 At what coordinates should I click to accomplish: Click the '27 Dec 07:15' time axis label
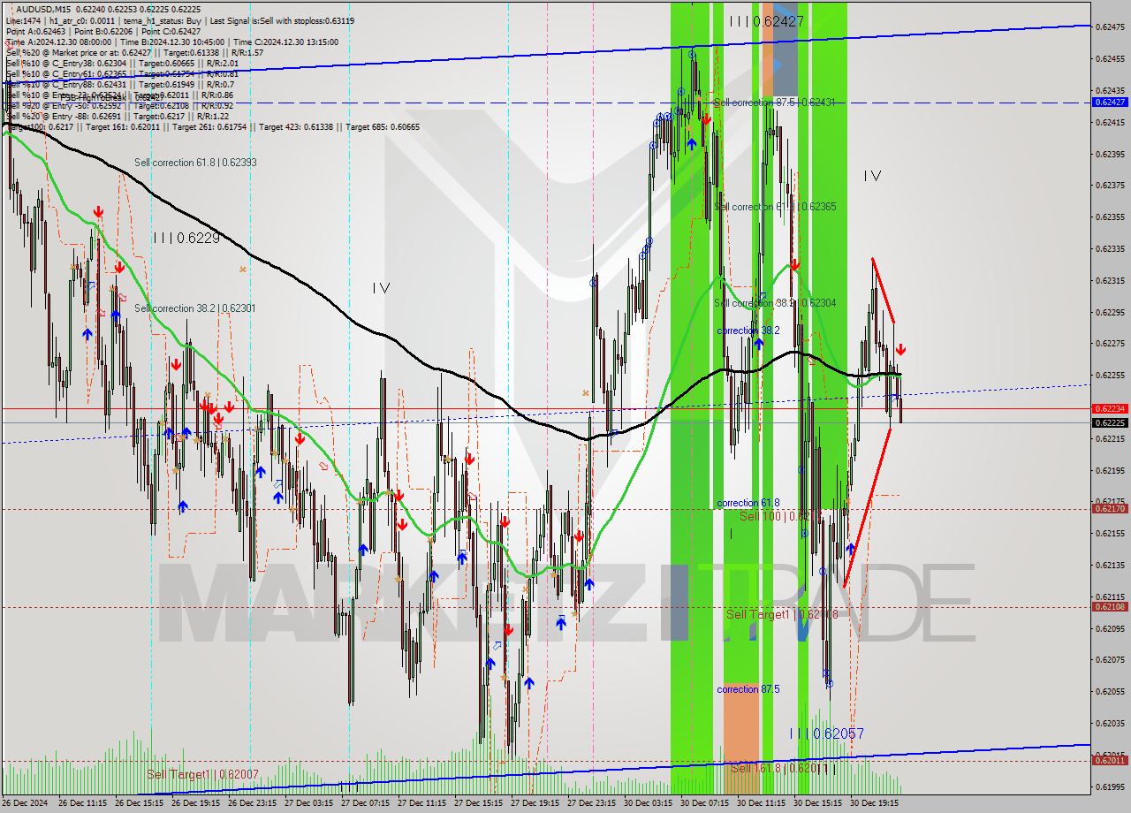[x=365, y=804]
